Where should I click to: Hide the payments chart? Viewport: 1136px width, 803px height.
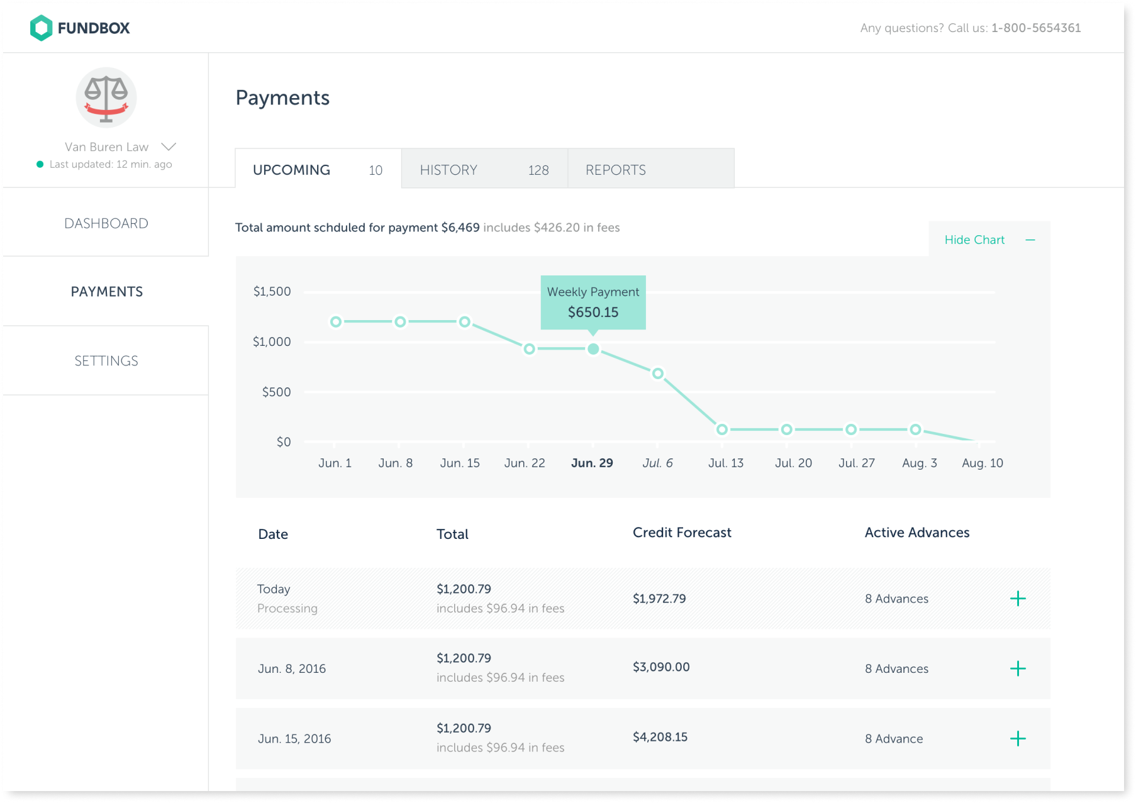coord(974,240)
